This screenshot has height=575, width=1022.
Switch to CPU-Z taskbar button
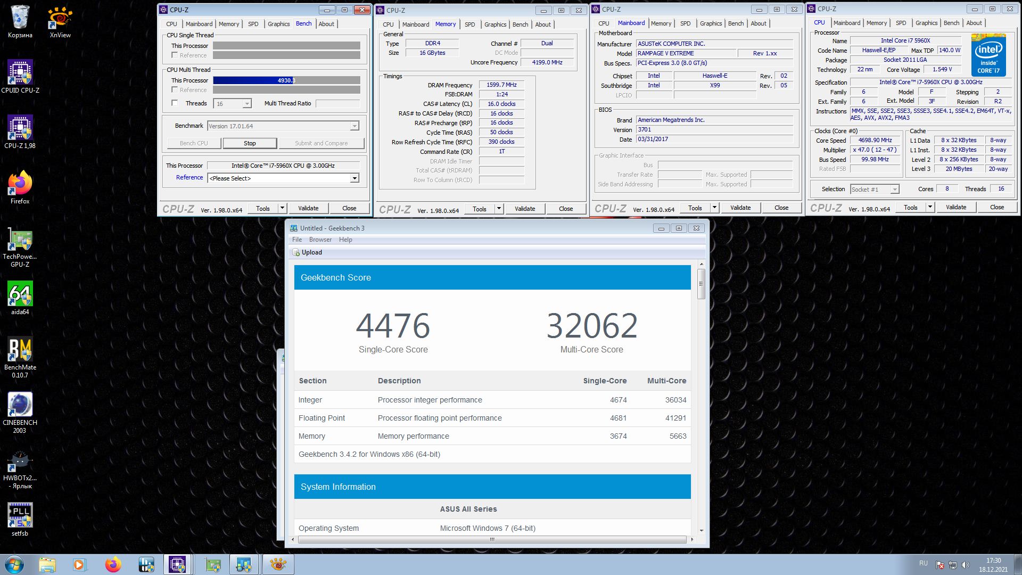click(177, 564)
